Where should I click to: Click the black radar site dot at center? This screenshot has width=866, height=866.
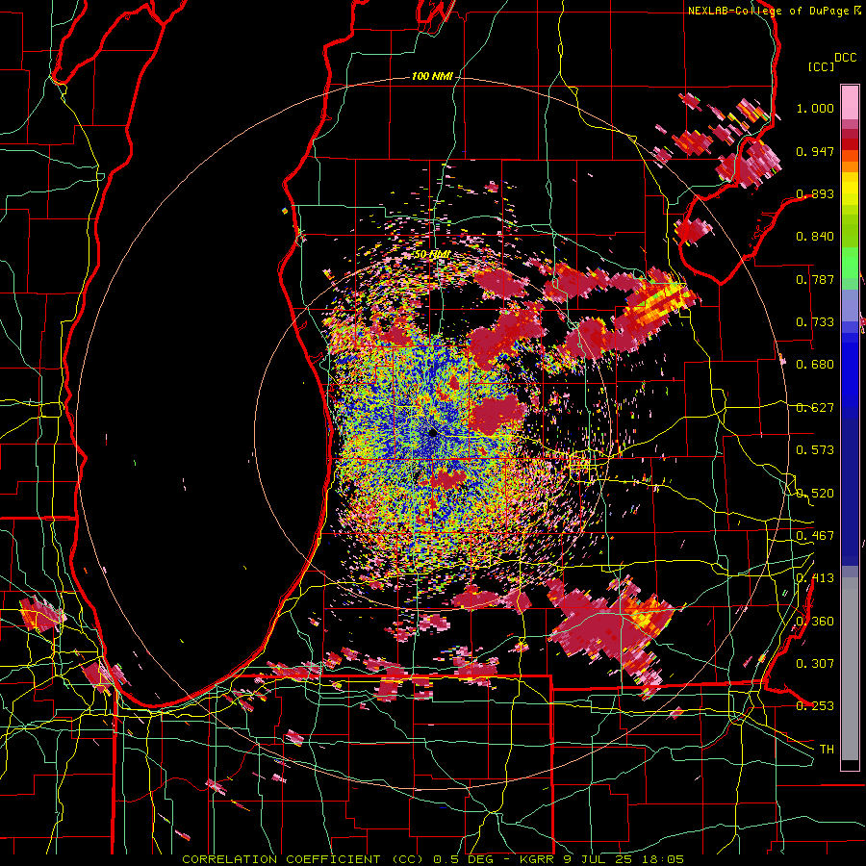[432, 433]
